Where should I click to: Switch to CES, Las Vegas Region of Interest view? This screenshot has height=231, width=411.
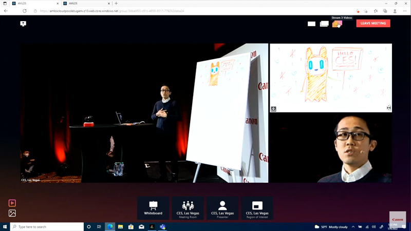click(x=257, y=208)
